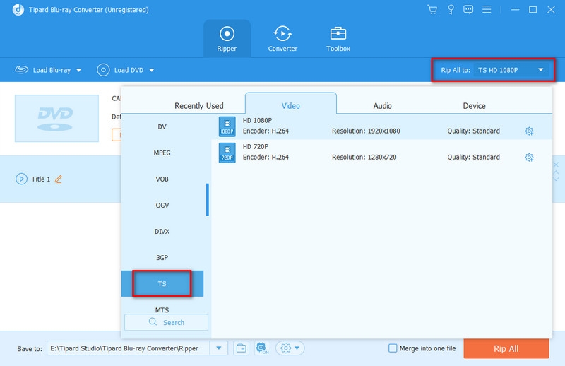Remove title with small X icon
The height and width of the screenshot is (366, 565).
[556, 165]
